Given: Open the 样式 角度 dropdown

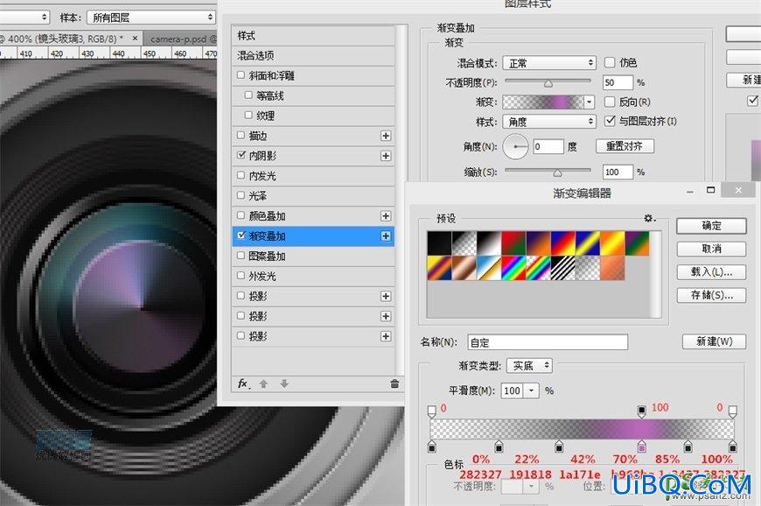Looking at the screenshot, I should [x=549, y=122].
